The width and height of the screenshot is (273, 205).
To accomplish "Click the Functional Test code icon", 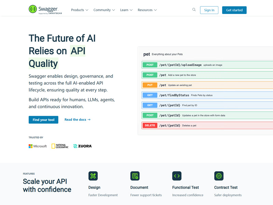I will [177, 176].
